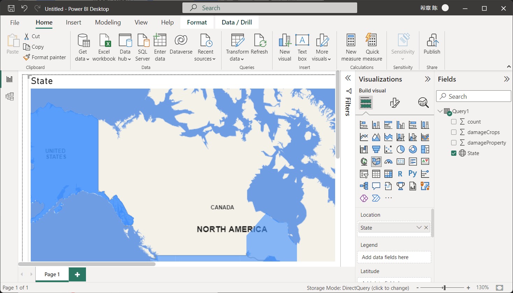This screenshot has width=513, height=293.
Task: Select the Decomposition tree visual
Action: click(364, 186)
